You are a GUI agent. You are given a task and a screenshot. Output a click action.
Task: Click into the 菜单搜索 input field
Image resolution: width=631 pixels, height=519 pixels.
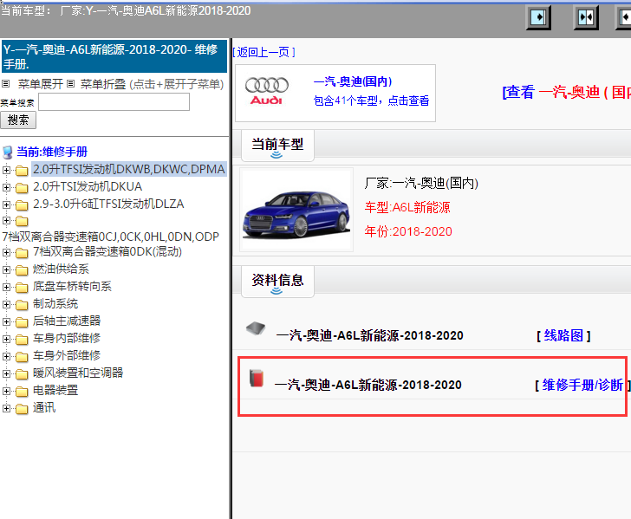coord(114,101)
